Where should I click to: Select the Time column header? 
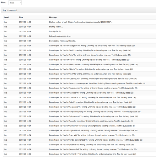21,17
